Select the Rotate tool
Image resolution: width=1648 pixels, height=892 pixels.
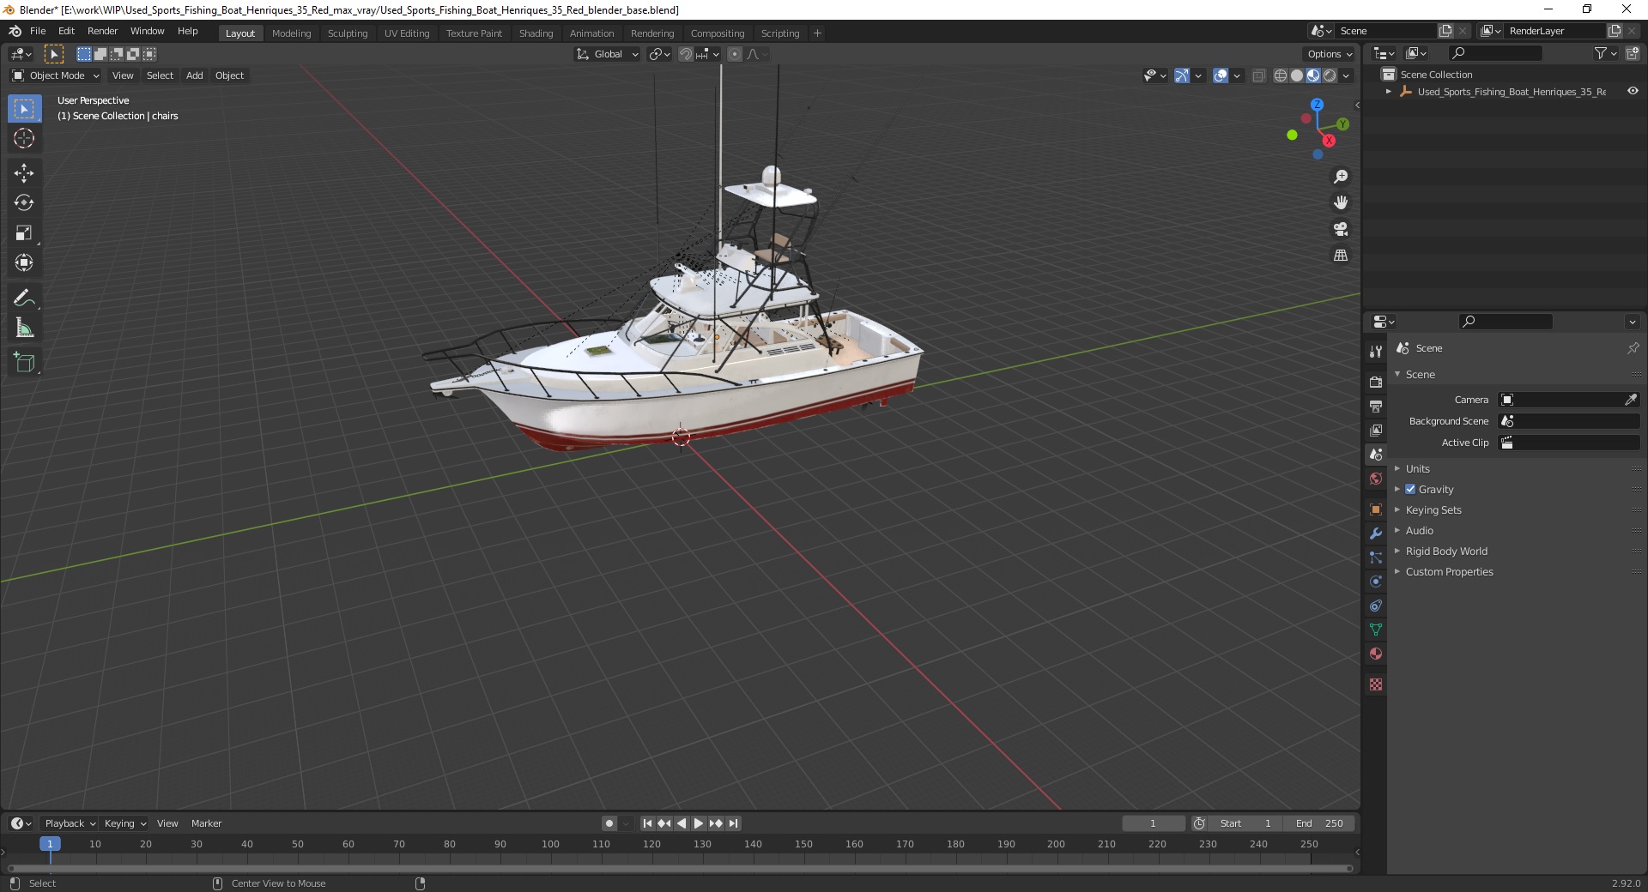[24, 203]
